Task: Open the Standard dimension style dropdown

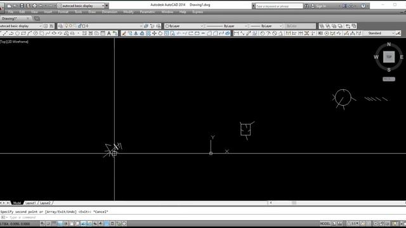Action: pos(379,34)
